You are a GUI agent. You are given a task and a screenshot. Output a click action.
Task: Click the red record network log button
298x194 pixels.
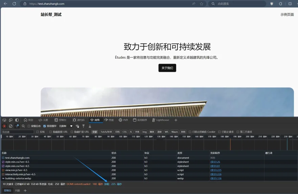coord(4,126)
